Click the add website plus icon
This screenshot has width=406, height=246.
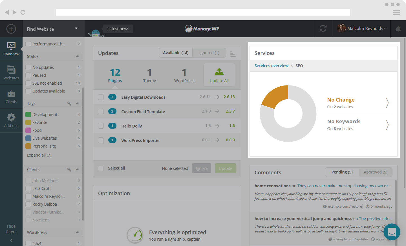tap(11, 29)
